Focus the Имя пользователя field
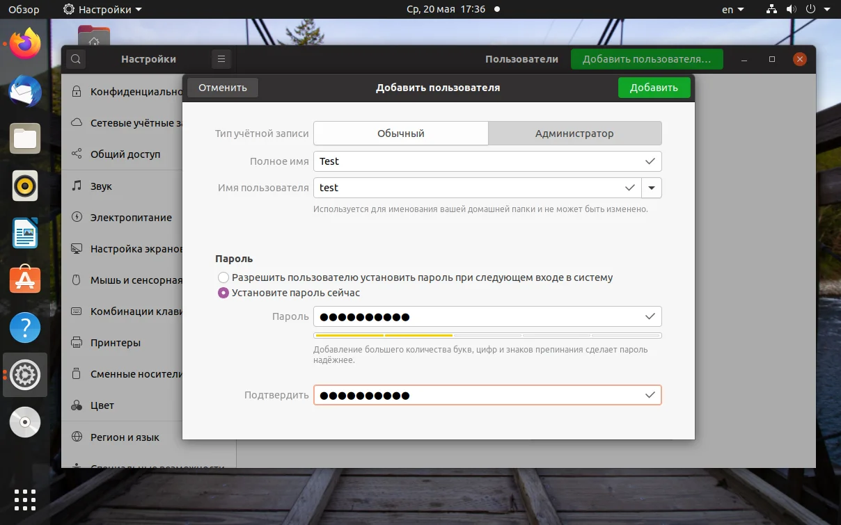The width and height of the screenshot is (841, 525). click(x=478, y=188)
